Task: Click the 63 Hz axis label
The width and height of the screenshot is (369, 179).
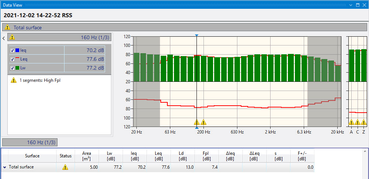Action: point(170,132)
